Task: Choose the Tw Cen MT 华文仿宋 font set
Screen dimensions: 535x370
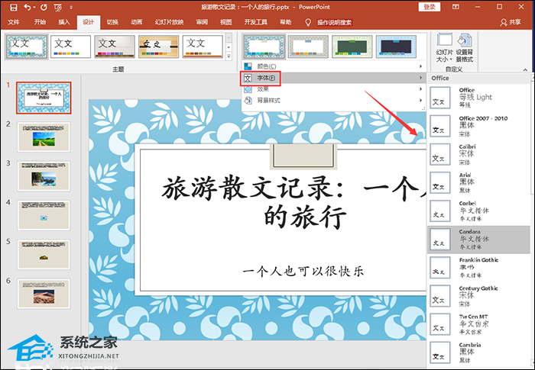Action: coord(478,324)
